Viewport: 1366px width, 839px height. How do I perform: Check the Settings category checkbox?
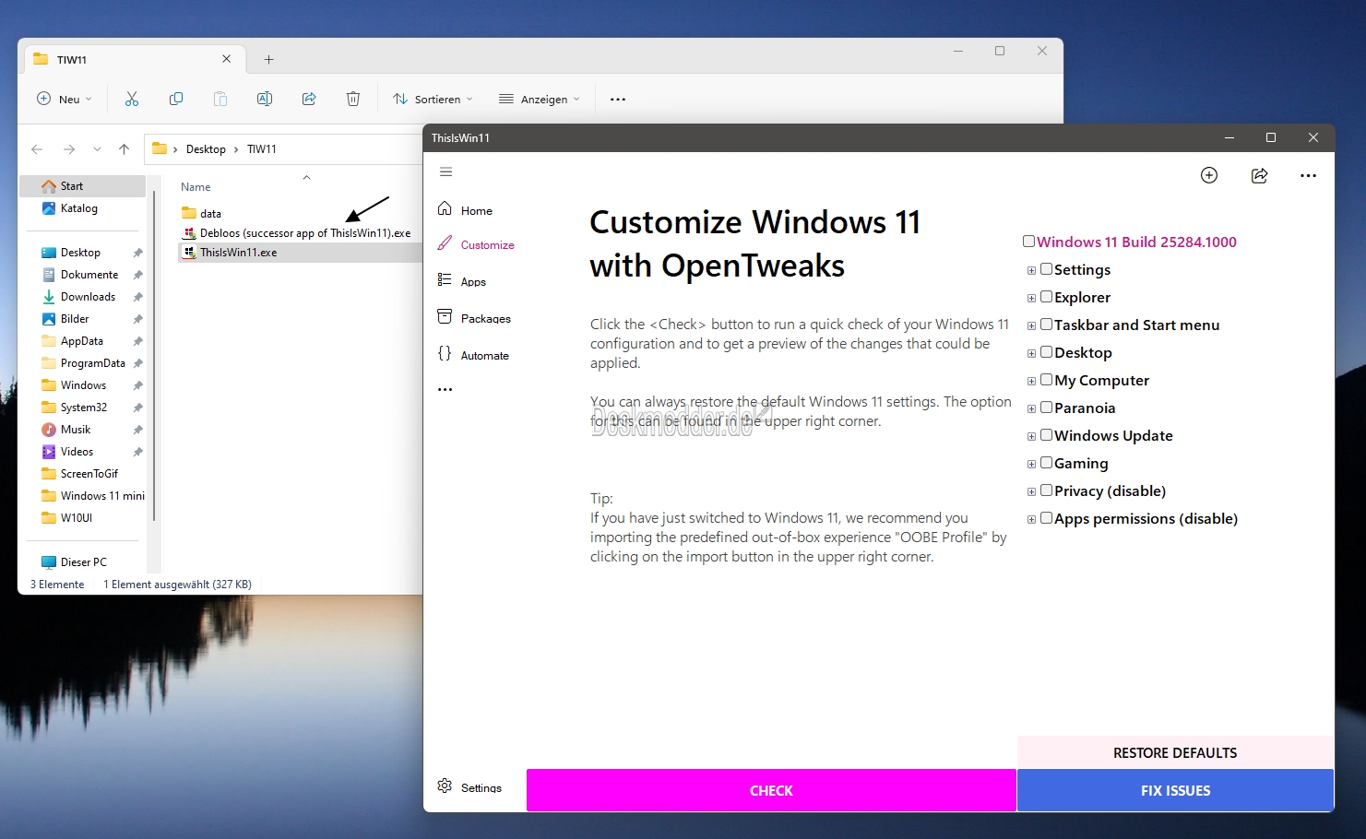pyautogui.click(x=1046, y=269)
